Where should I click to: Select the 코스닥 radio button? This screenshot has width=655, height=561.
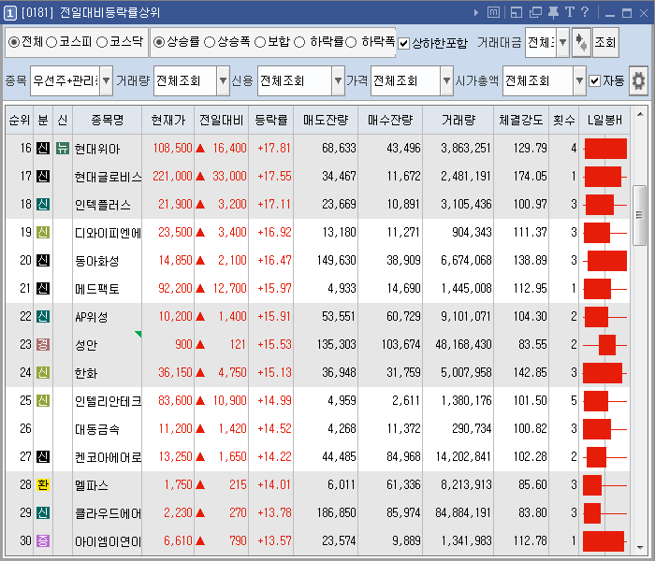point(102,42)
